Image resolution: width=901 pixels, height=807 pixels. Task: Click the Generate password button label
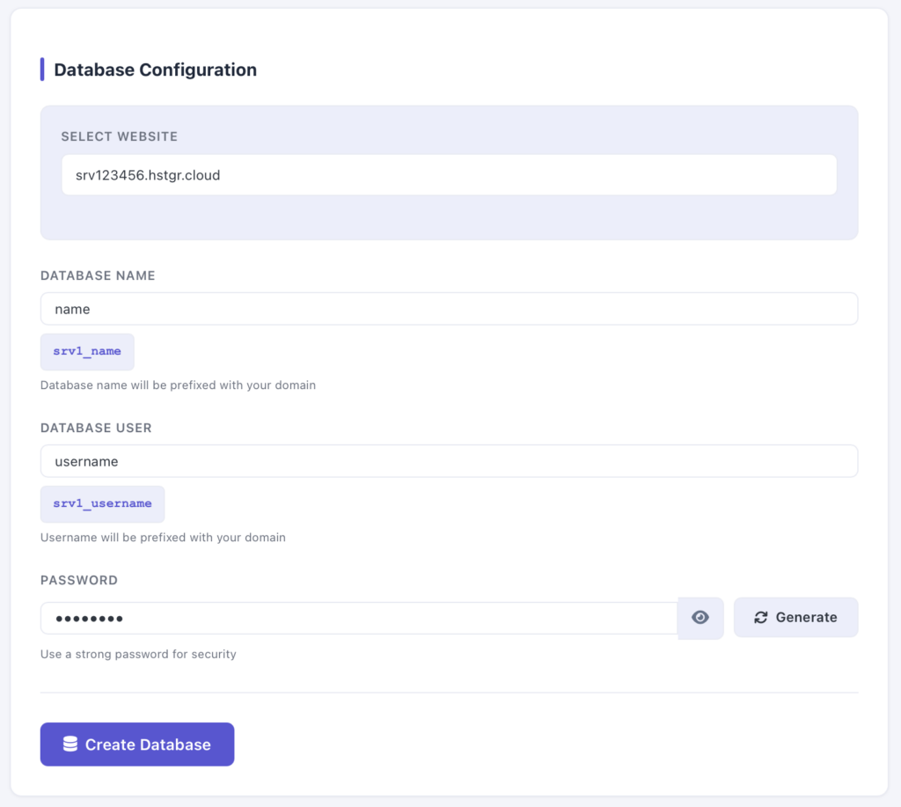pyautogui.click(x=806, y=617)
